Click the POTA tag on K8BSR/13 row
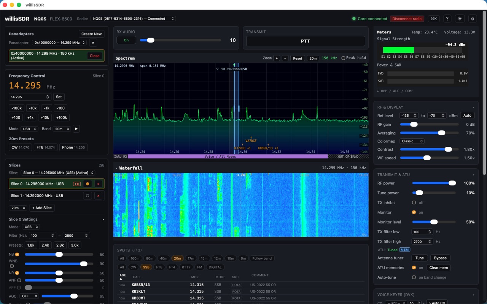 tap(236, 285)
